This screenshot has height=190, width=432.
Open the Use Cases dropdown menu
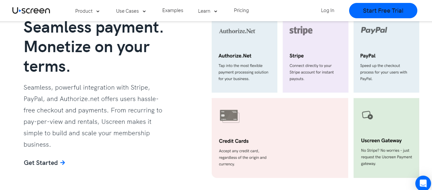click(130, 10)
